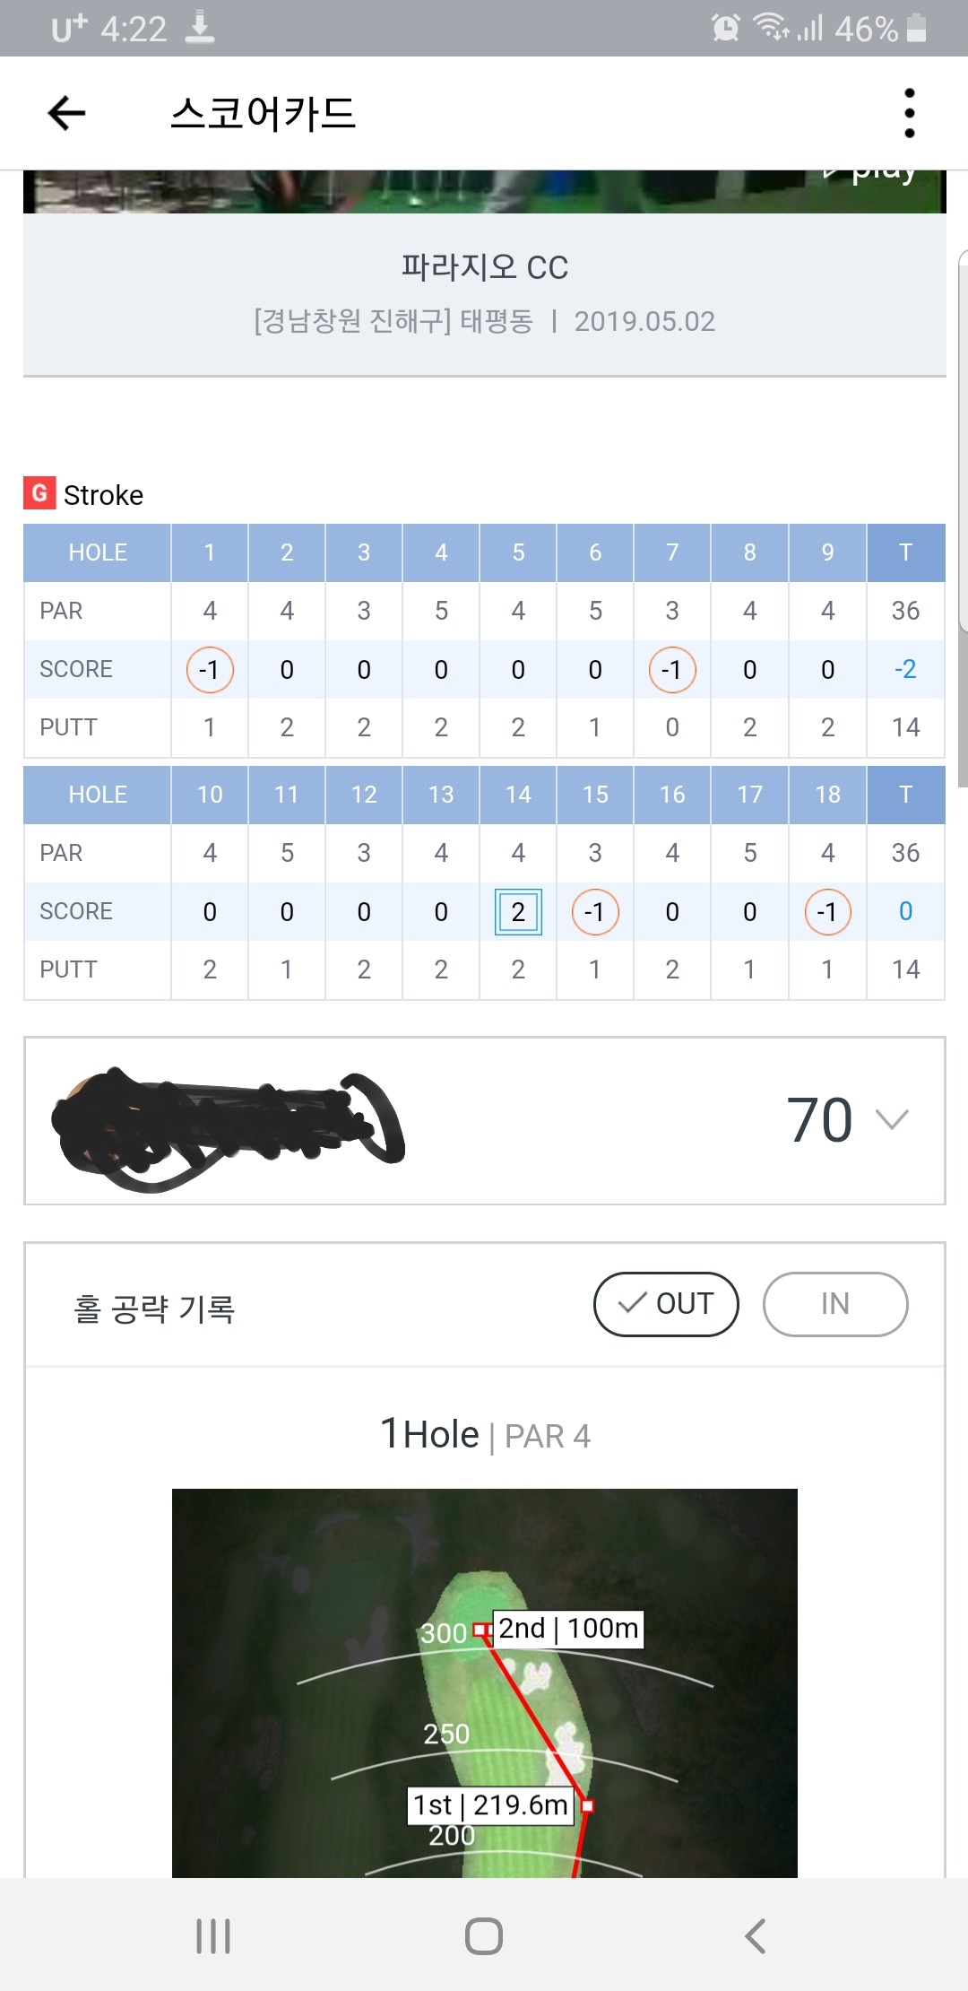Tap the total score 70
This screenshot has height=1991, width=968.
[x=819, y=1120]
